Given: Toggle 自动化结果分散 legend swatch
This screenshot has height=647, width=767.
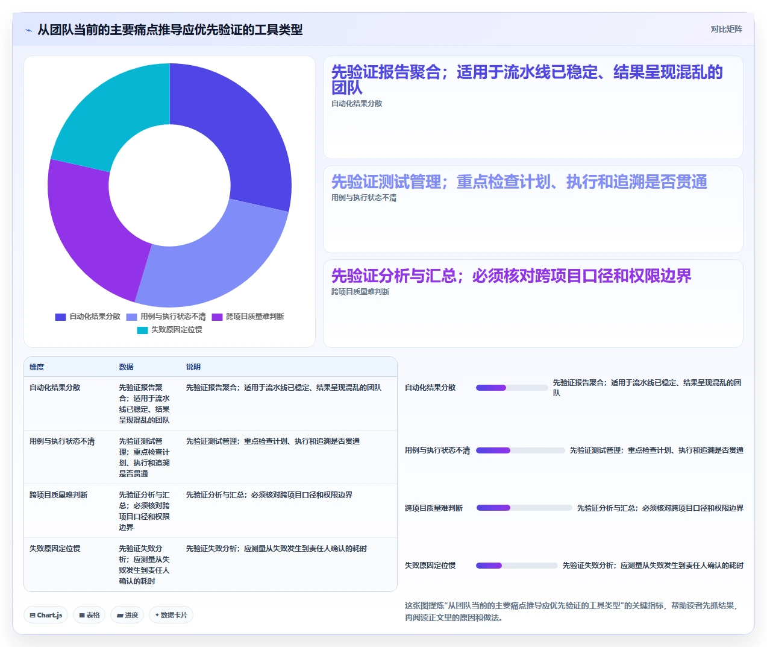Looking at the screenshot, I should tap(60, 317).
